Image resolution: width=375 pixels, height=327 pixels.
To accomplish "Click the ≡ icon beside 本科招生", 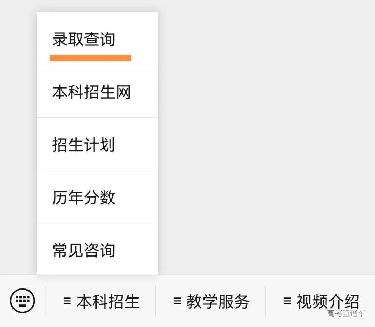I will point(66,301).
